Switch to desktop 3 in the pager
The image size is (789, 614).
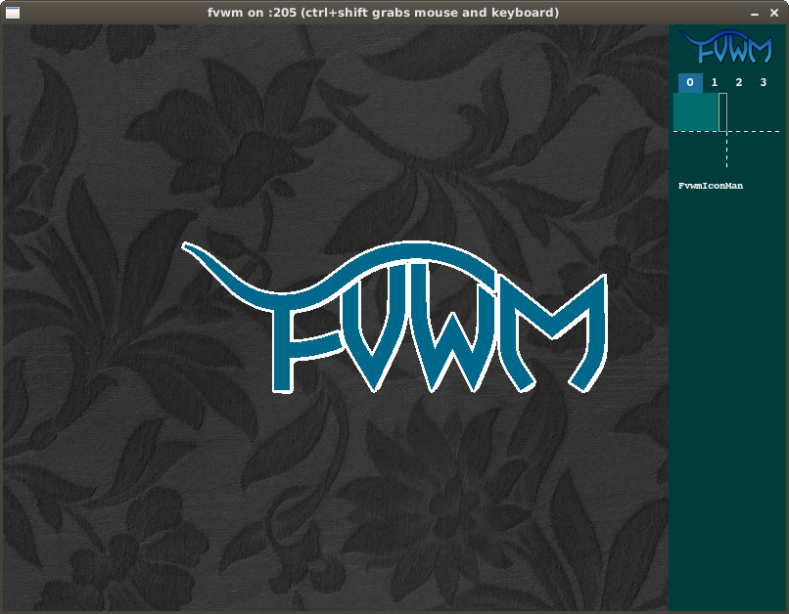pyautogui.click(x=763, y=82)
